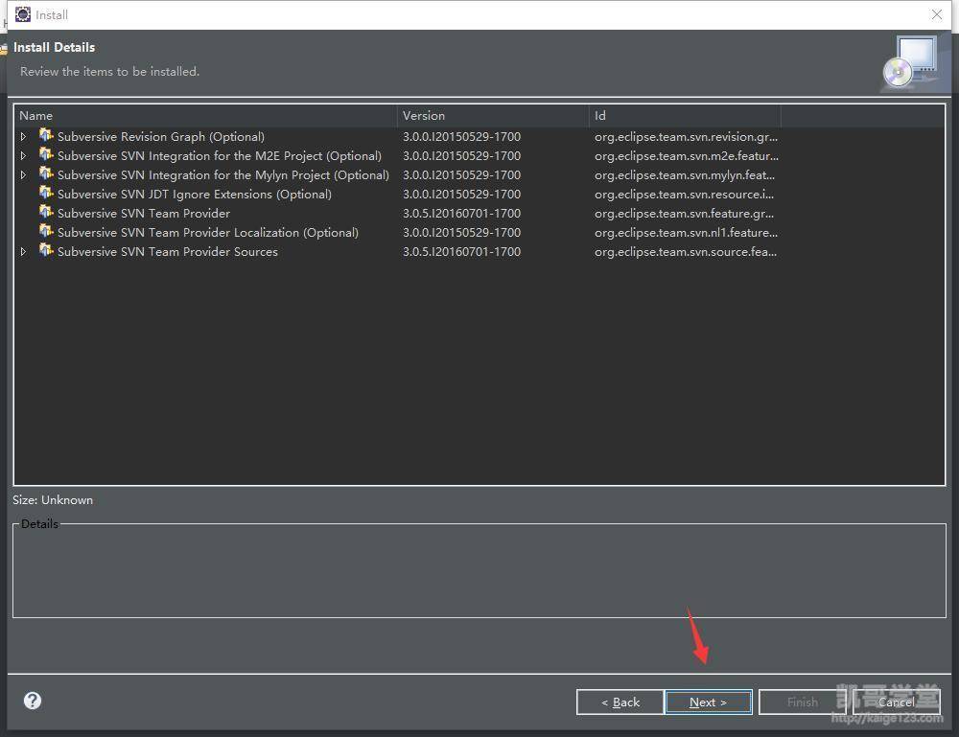The image size is (959, 737).
Task: Open help via the question mark icon
Action: coord(33,701)
